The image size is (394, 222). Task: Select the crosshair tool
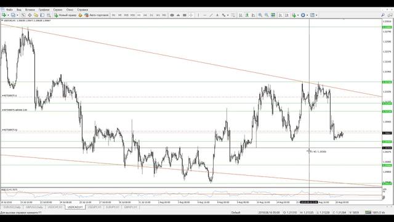(x=191, y=15)
